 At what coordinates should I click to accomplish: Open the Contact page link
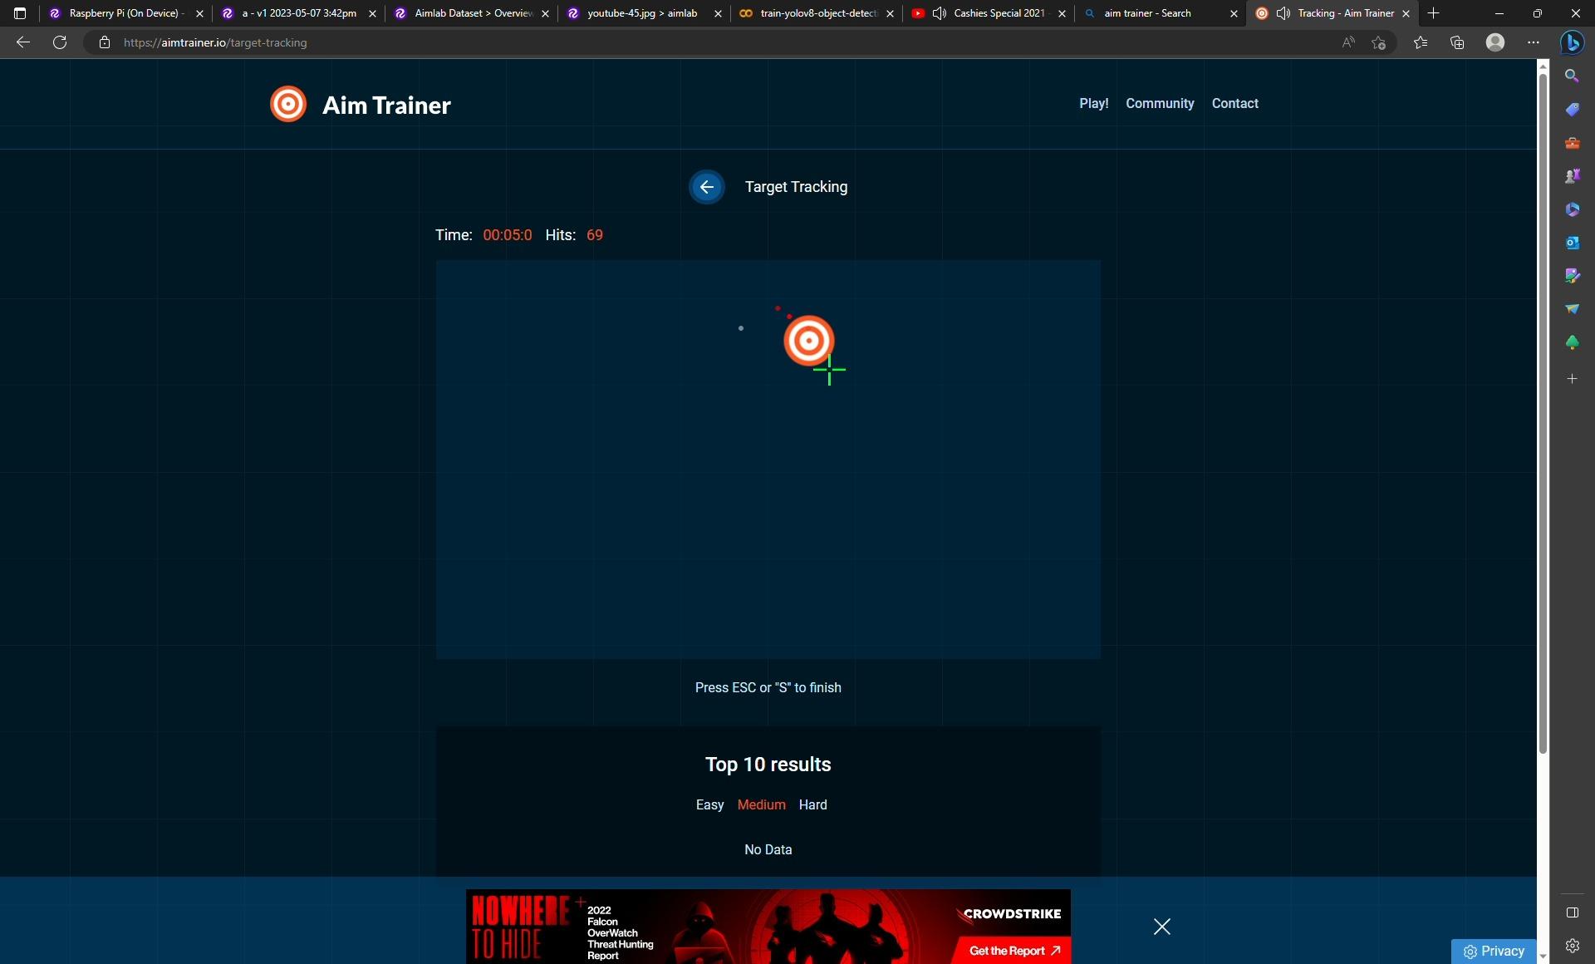click(x=1234, y=104)
